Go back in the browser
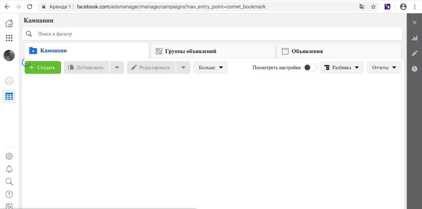The image size is (422, 209). 7,7
